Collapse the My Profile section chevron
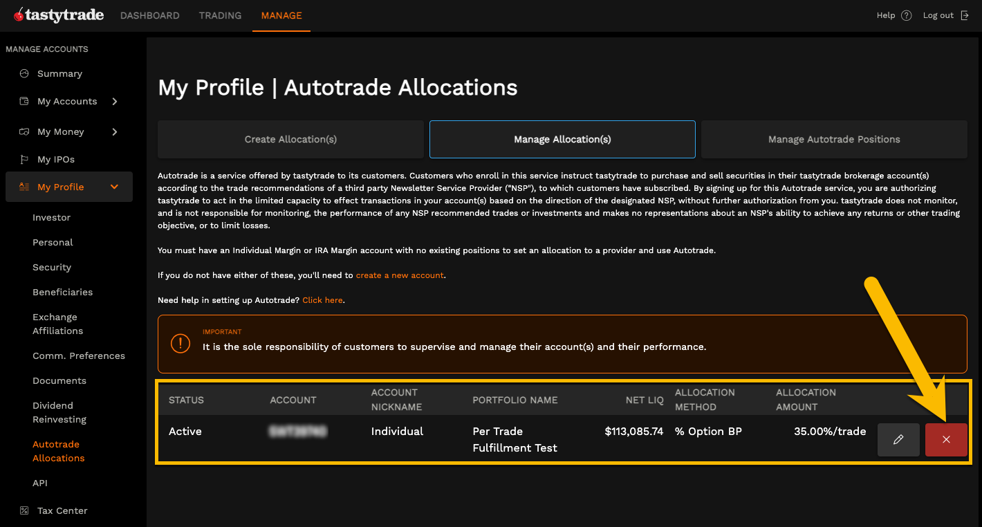Viewport: 982px width, 527px height. (x=115, y=187)
